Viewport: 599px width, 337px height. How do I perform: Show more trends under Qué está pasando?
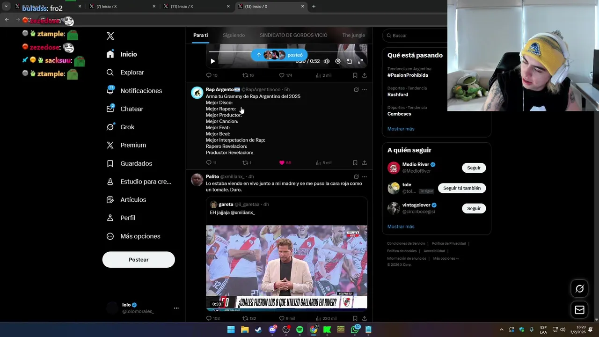(x=401, y=129)
